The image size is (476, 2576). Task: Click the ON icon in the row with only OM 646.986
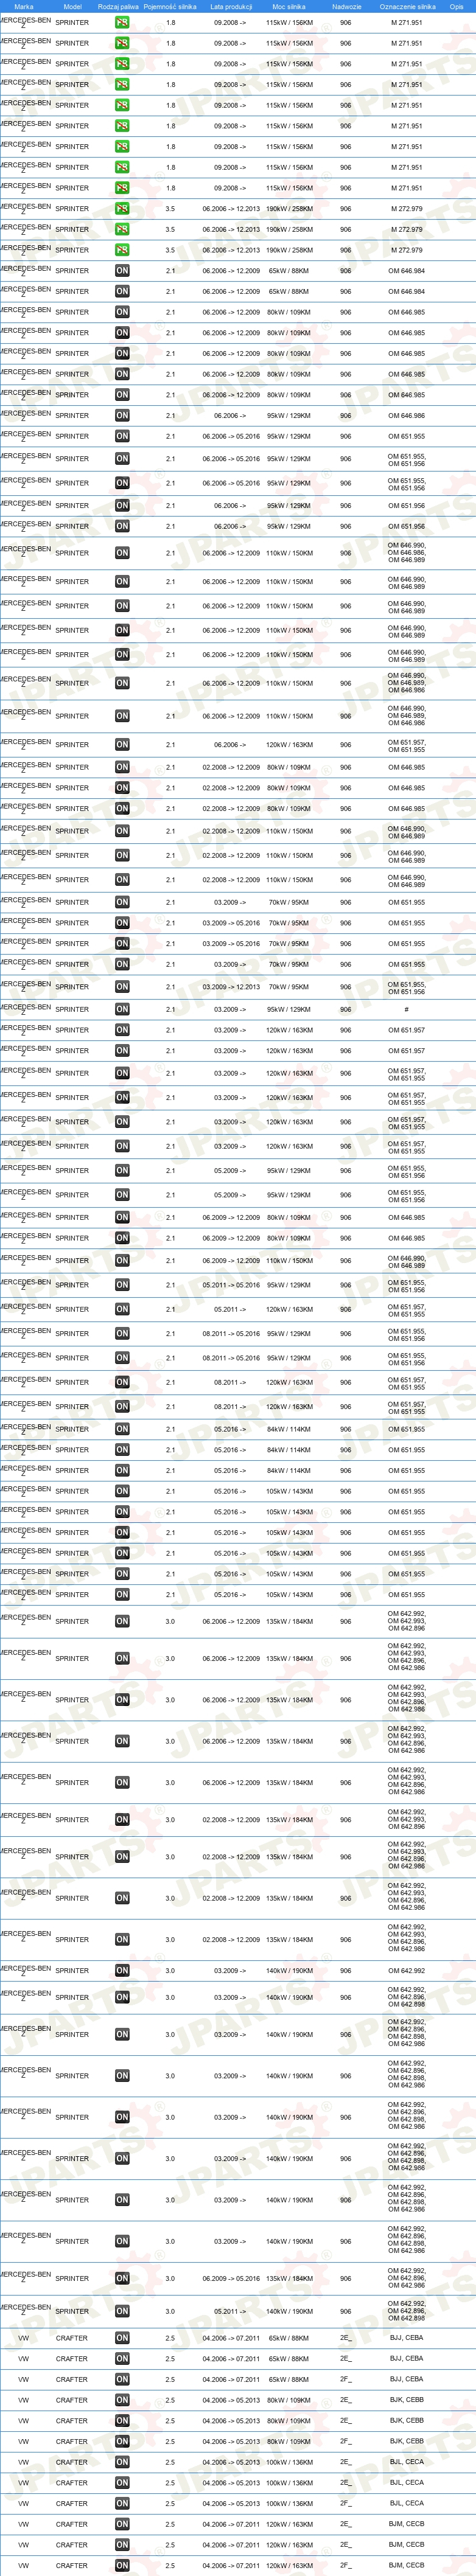[122, 415]
